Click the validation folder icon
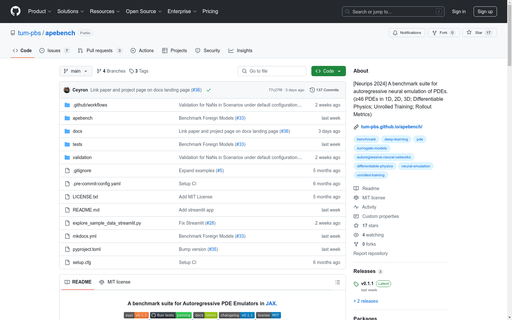 [67, 157]
